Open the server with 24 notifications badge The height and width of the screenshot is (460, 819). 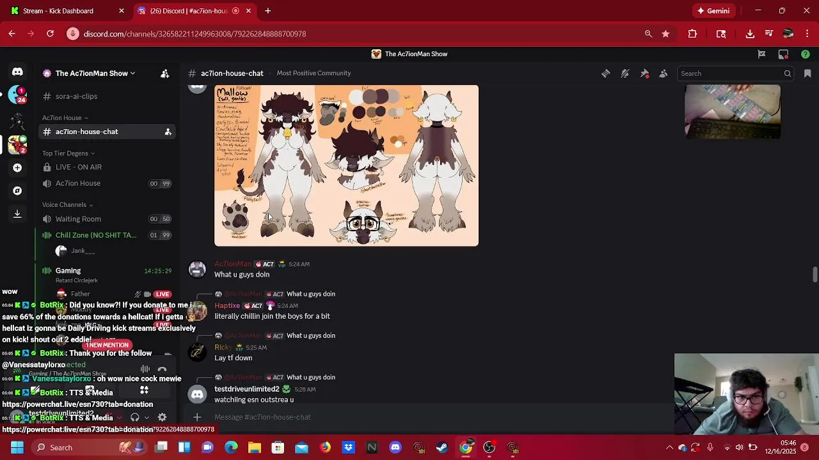pyautogui.click(x=17, y=95)
